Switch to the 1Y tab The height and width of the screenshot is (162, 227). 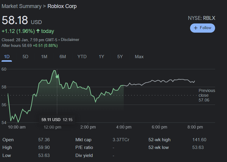[x=101, y=57]
